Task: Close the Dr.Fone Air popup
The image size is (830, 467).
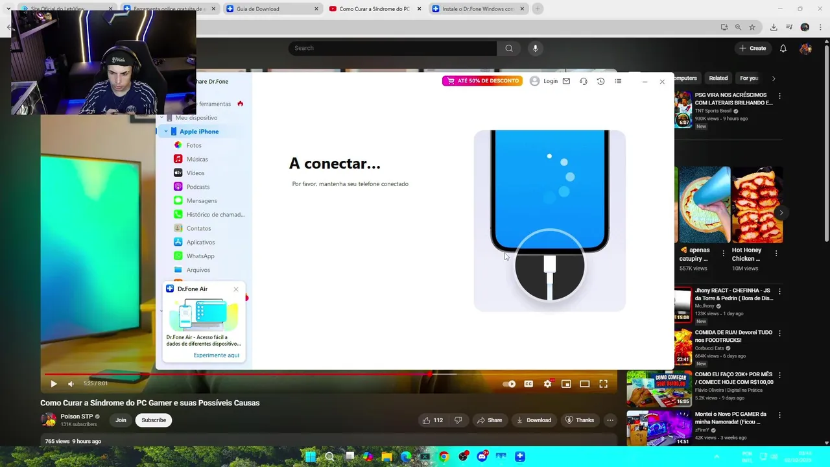Action: tap(236, 289)
